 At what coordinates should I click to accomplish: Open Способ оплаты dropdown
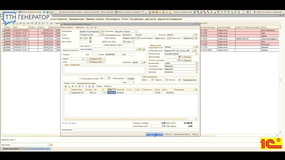point(197,54)
